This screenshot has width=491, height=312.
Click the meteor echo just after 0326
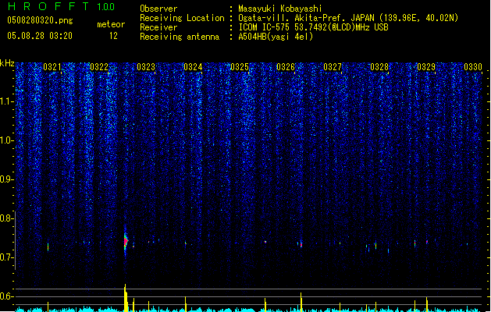tap(301, 244)
